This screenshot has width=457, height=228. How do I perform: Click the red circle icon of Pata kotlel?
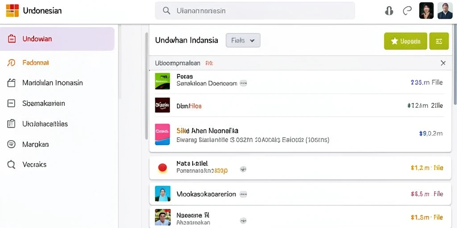(162, 167)
